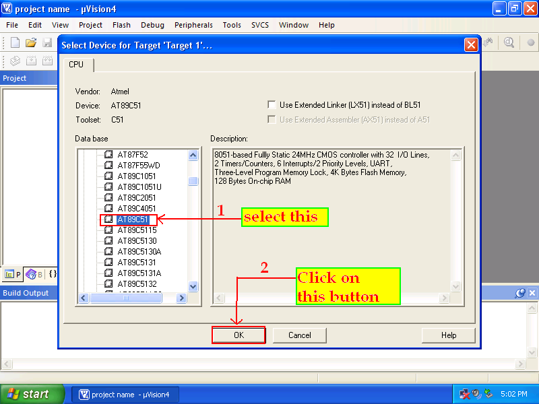
Task: Enable 'Use Extended Linker (LX51) instead of BL51'
Action: 272,104
